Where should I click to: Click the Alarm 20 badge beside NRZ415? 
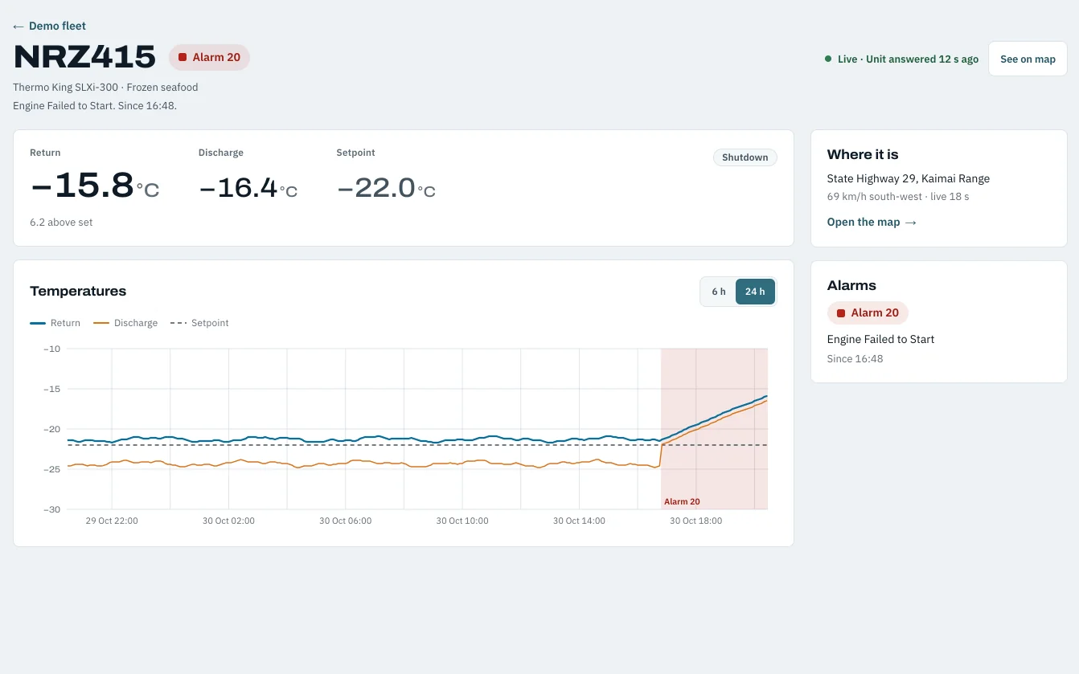click(x=209, y=57)
